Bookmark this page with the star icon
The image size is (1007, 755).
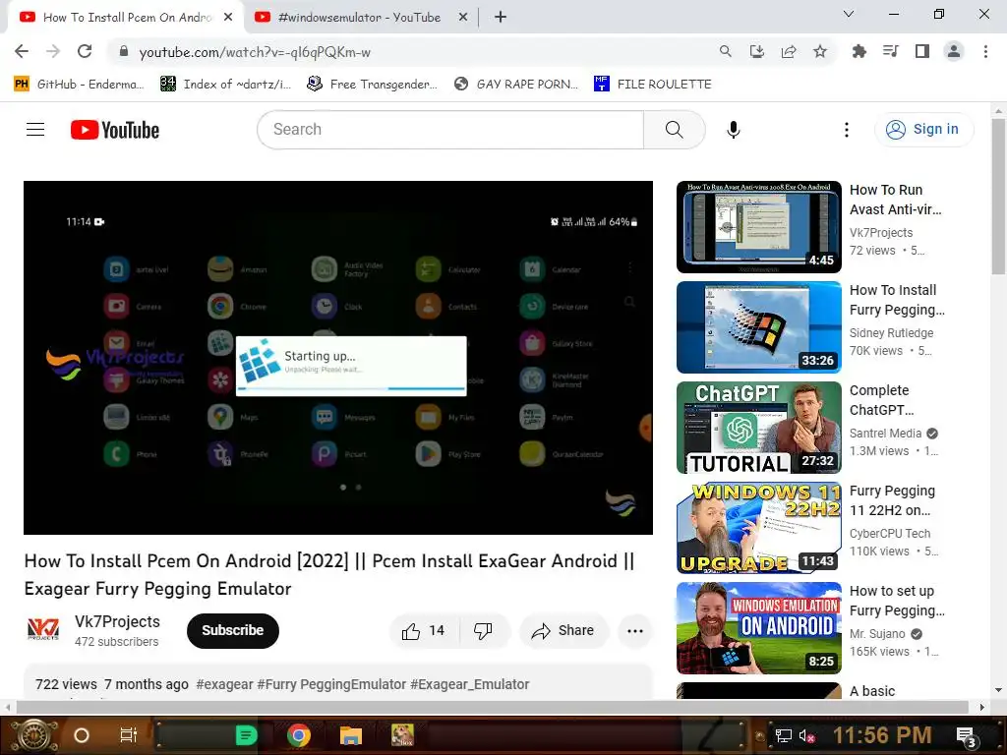(x=820, y=51)
